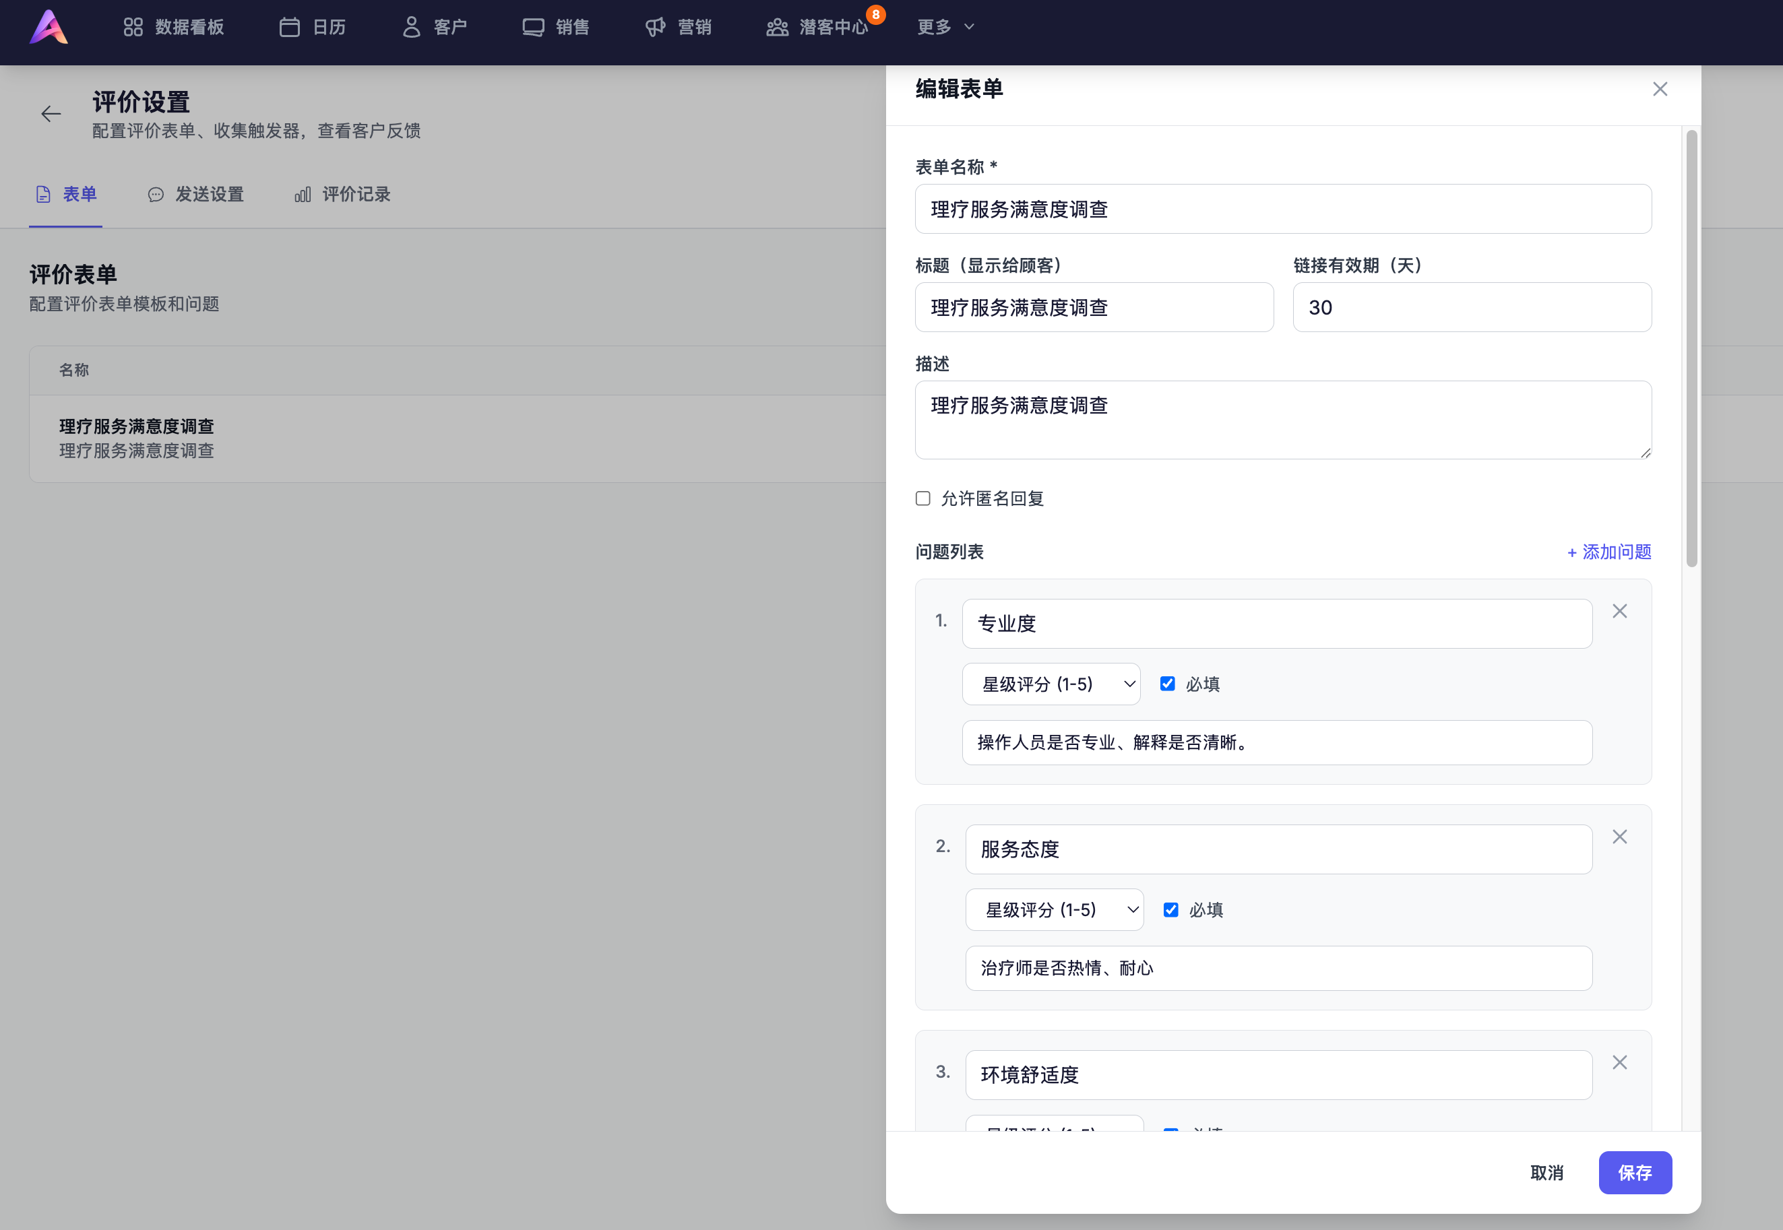Toggle 必填 checkbox for 专业度
1783x1230 pixels.
(1167, 684)
